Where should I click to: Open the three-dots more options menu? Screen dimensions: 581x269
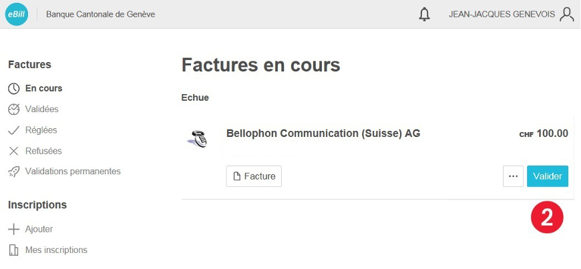point(513,176)
